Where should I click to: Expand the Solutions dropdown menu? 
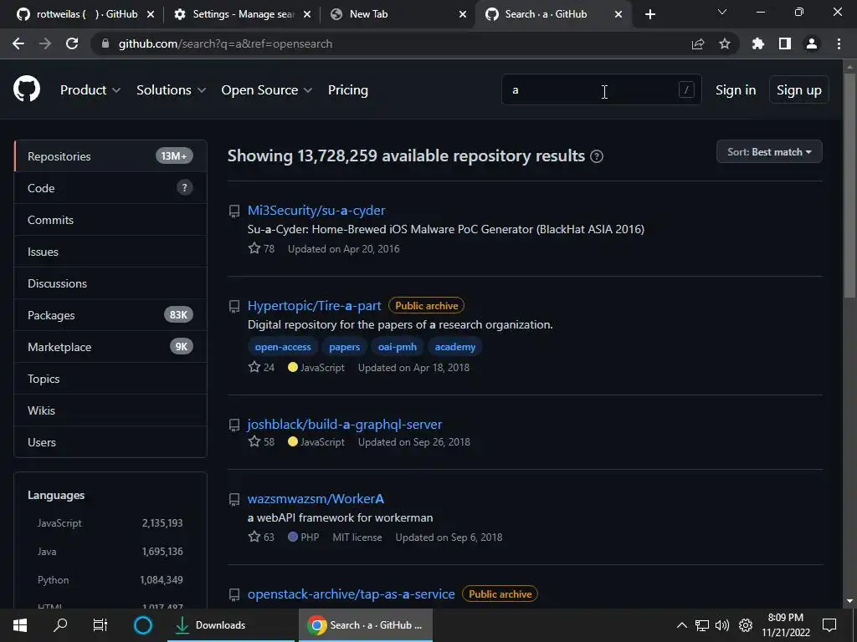tap(171, 90)
